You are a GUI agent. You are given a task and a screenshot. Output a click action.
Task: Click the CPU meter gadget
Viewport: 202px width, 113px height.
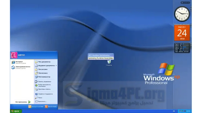point(182,48)
